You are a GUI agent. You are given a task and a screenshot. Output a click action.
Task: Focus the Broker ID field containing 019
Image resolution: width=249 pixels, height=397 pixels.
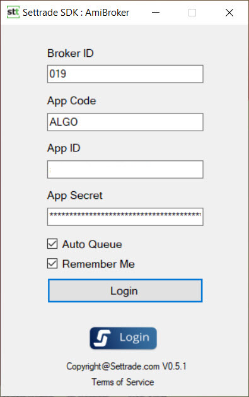point(125,74)
